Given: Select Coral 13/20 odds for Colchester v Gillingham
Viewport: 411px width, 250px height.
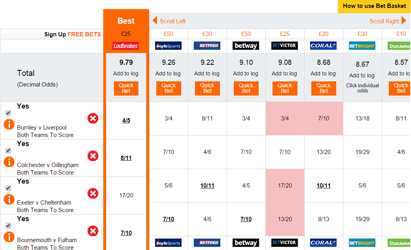Looking at the screenshot, I should click(x=324, y=152).
